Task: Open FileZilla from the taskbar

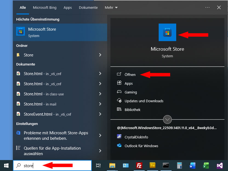Action: coord(139,165)
